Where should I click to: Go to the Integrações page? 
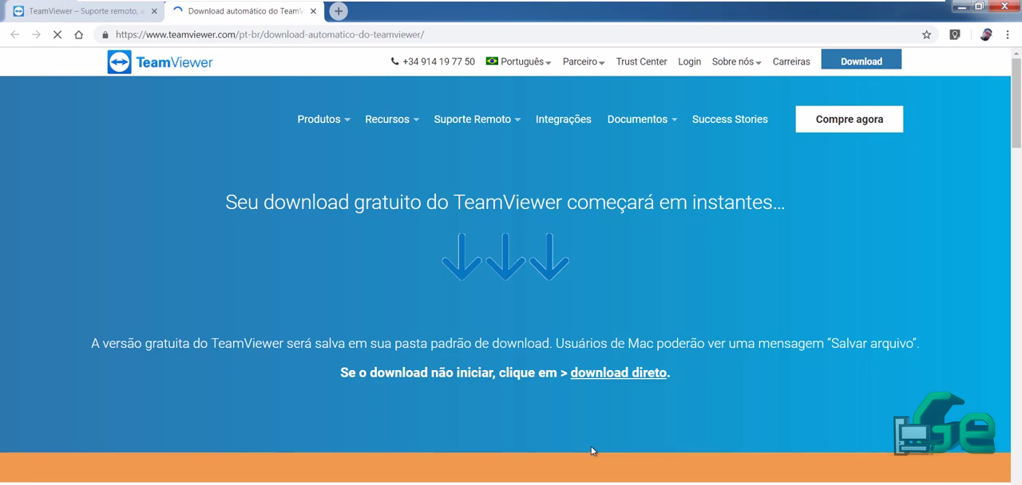pyautogui.click(x=564, y=119)
